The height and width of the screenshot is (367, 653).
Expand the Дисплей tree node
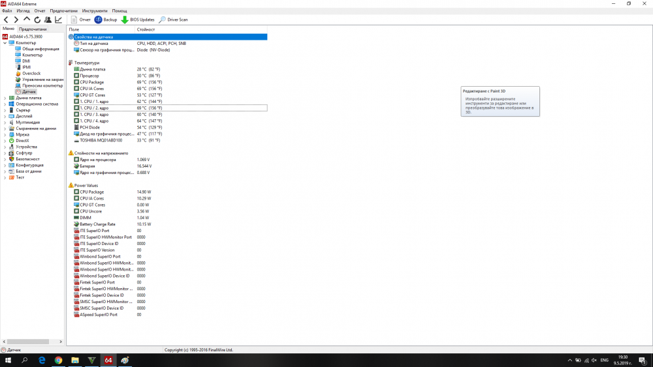[5, 116]
